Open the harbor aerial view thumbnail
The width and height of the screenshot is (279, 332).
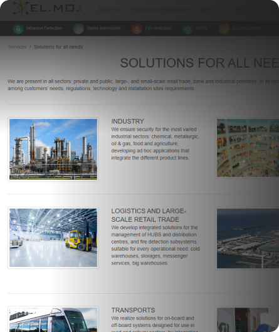pos(248,239)
